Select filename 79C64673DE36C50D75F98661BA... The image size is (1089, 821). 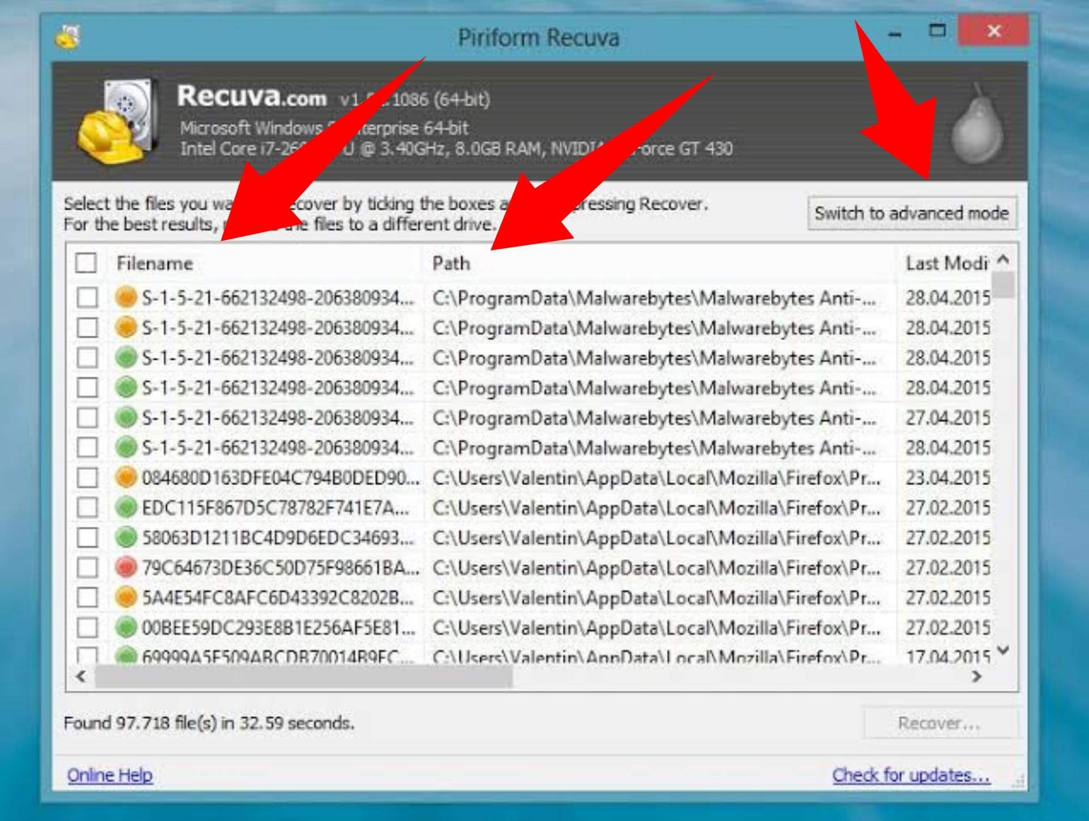[x=281, y=568]
